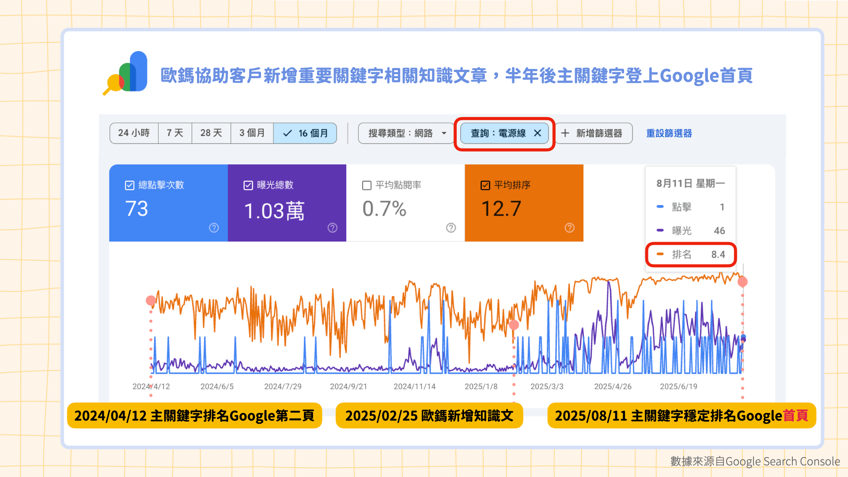Open the 搜尋類型：網路 dropdown
This screenshot has height=477, width=848.
pos(406,133)
